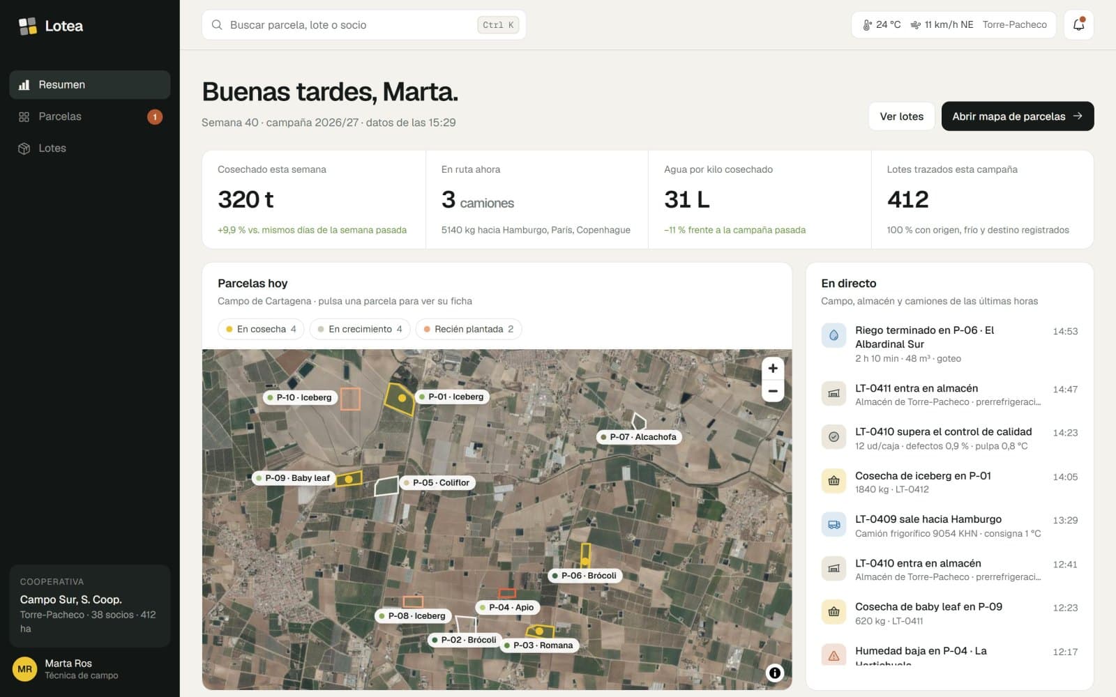Select the P-01 · Iceberg map label
This screenshot has height=697, width=1116.
click(453, 397)
